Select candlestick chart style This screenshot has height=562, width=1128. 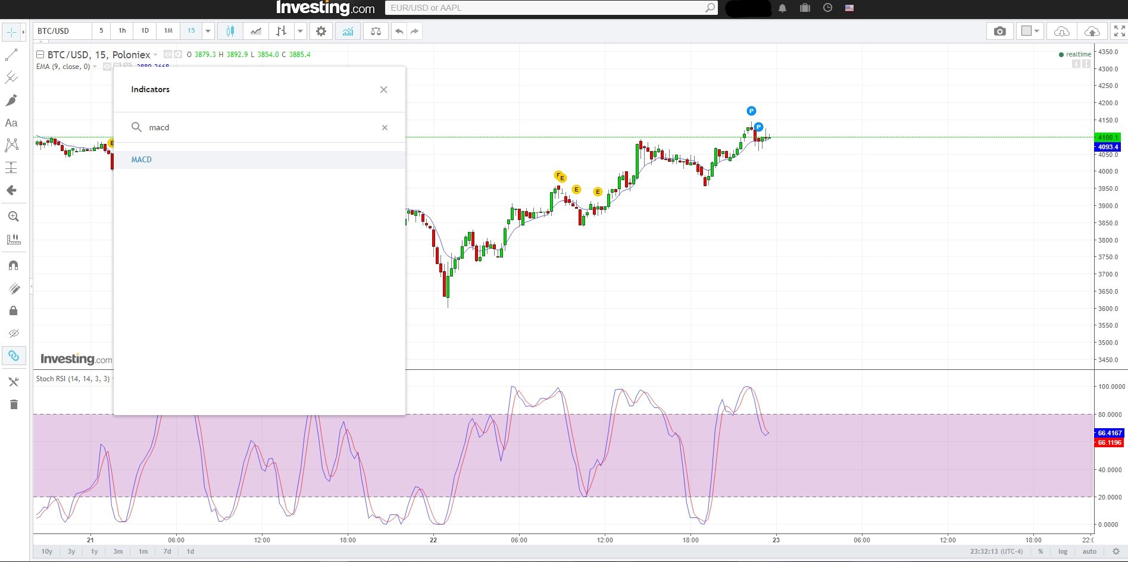click(230, 31)
